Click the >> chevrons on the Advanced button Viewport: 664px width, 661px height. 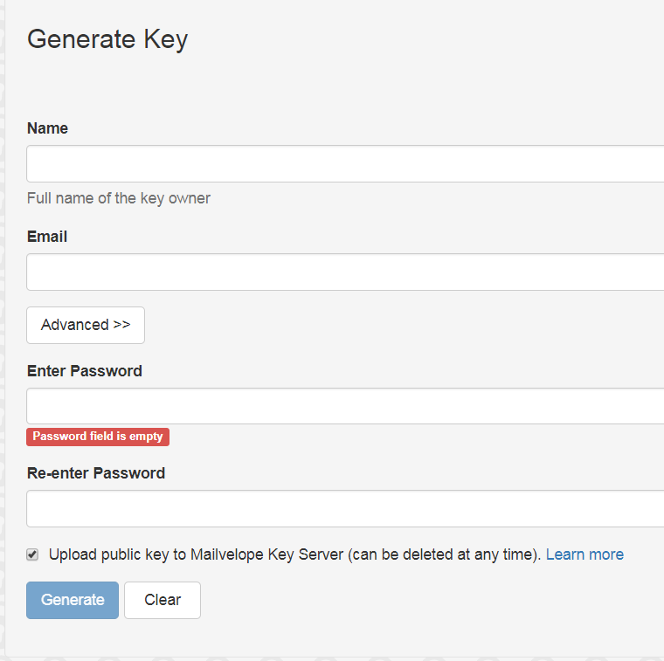coord(121,325)
